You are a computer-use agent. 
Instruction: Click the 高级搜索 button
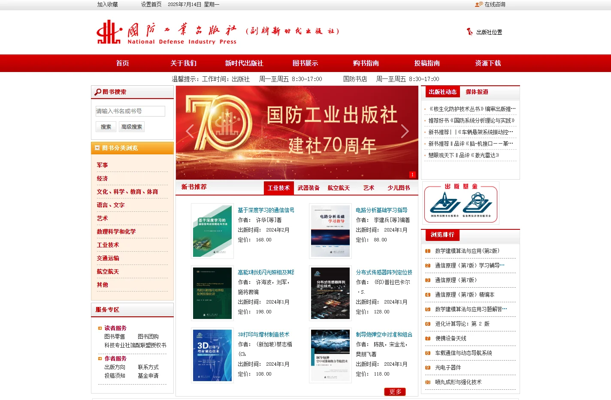point(131,126)
